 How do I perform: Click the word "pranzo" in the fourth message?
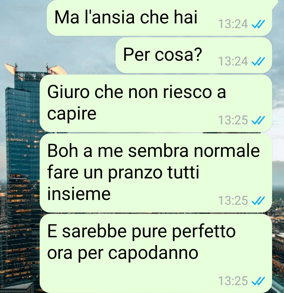[135, 173]
